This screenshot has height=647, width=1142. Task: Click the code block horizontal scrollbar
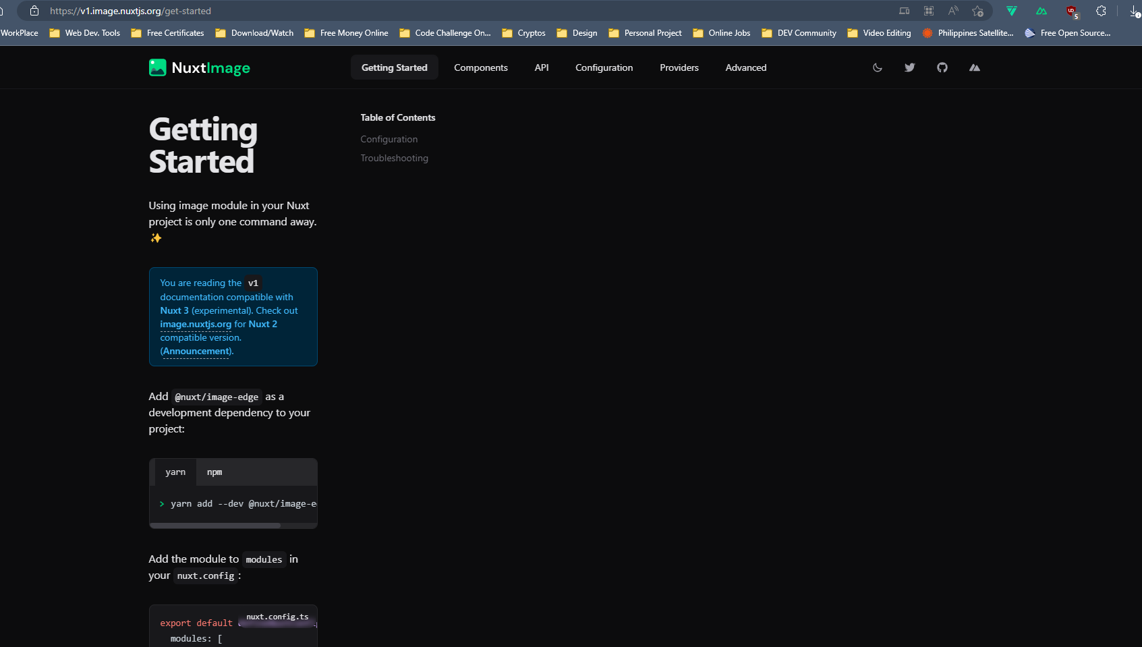coord(215,525)
